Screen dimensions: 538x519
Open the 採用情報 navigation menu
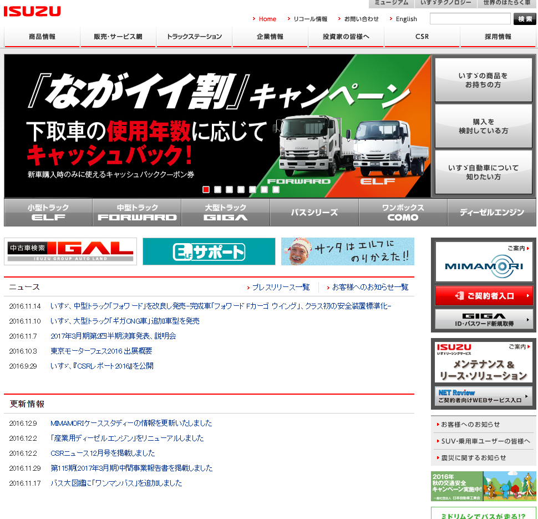coord(498,37)
